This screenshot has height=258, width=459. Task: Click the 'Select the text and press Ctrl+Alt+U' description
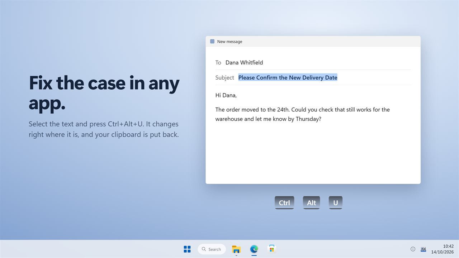coord(104,129)
